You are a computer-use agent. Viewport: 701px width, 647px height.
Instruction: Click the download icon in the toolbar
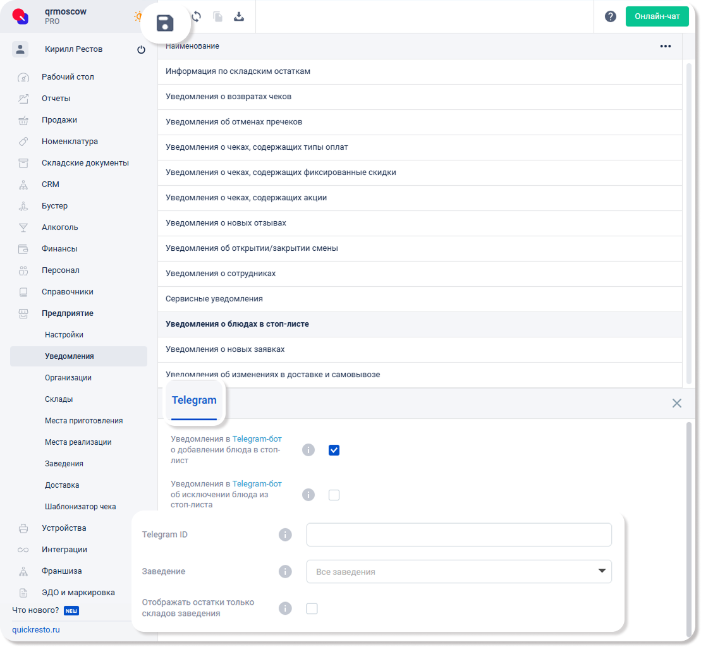(239, 17)
